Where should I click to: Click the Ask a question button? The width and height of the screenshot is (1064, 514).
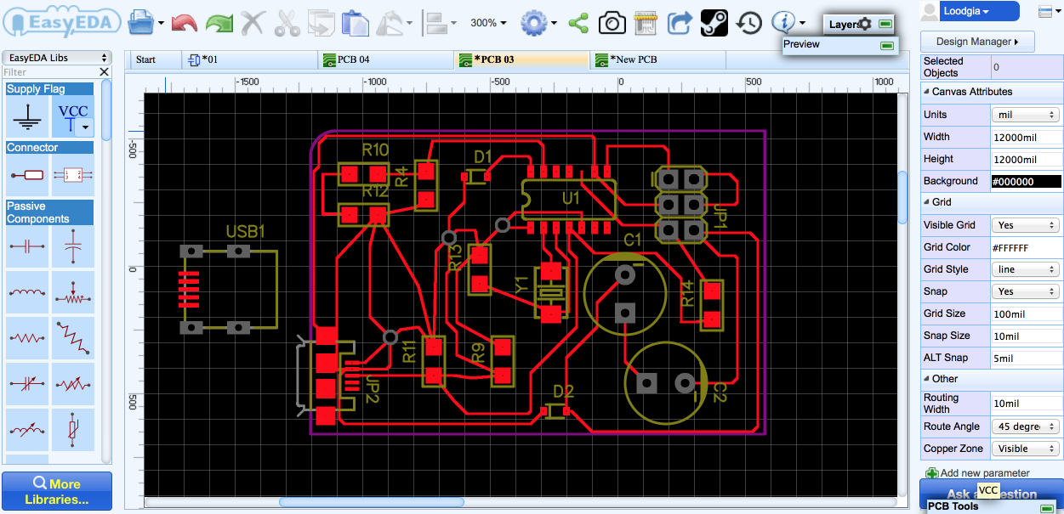pyautogui.click(x=992, y=494)
